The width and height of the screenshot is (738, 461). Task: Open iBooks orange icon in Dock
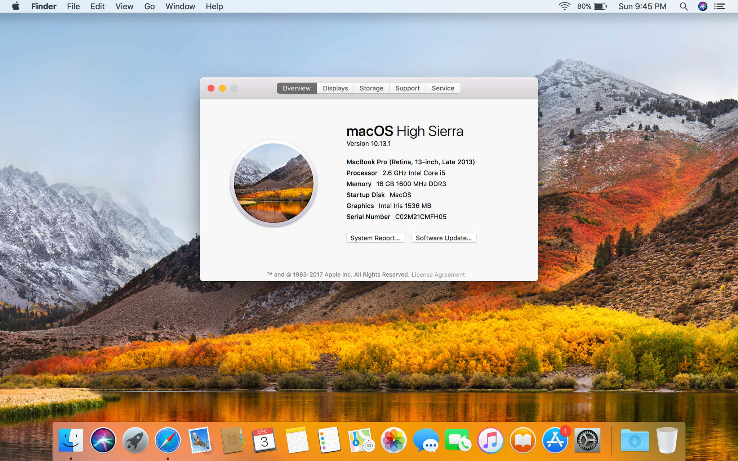(x=523, y=440)
